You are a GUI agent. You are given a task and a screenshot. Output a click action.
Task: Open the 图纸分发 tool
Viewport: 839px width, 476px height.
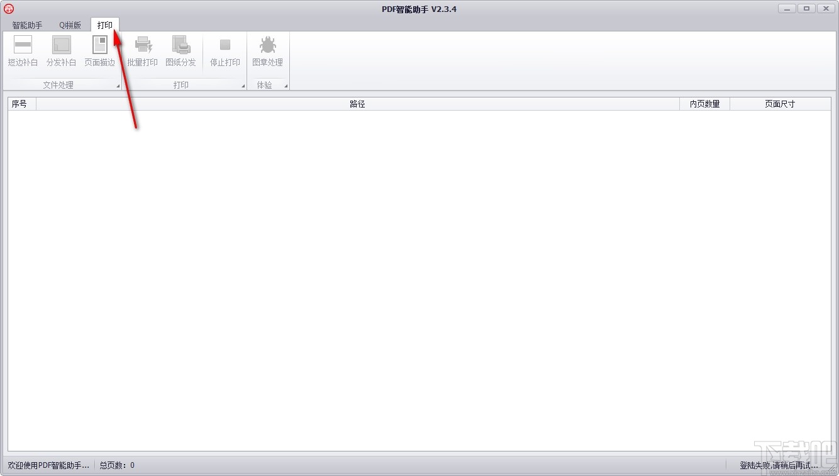[x=181, y=50]
